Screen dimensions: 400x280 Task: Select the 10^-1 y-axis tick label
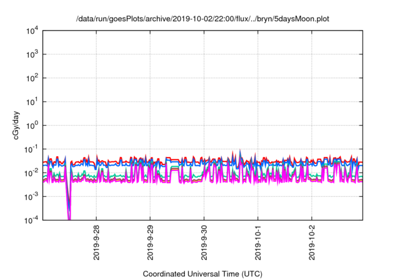pyautogui.click(x=31, y=149)
